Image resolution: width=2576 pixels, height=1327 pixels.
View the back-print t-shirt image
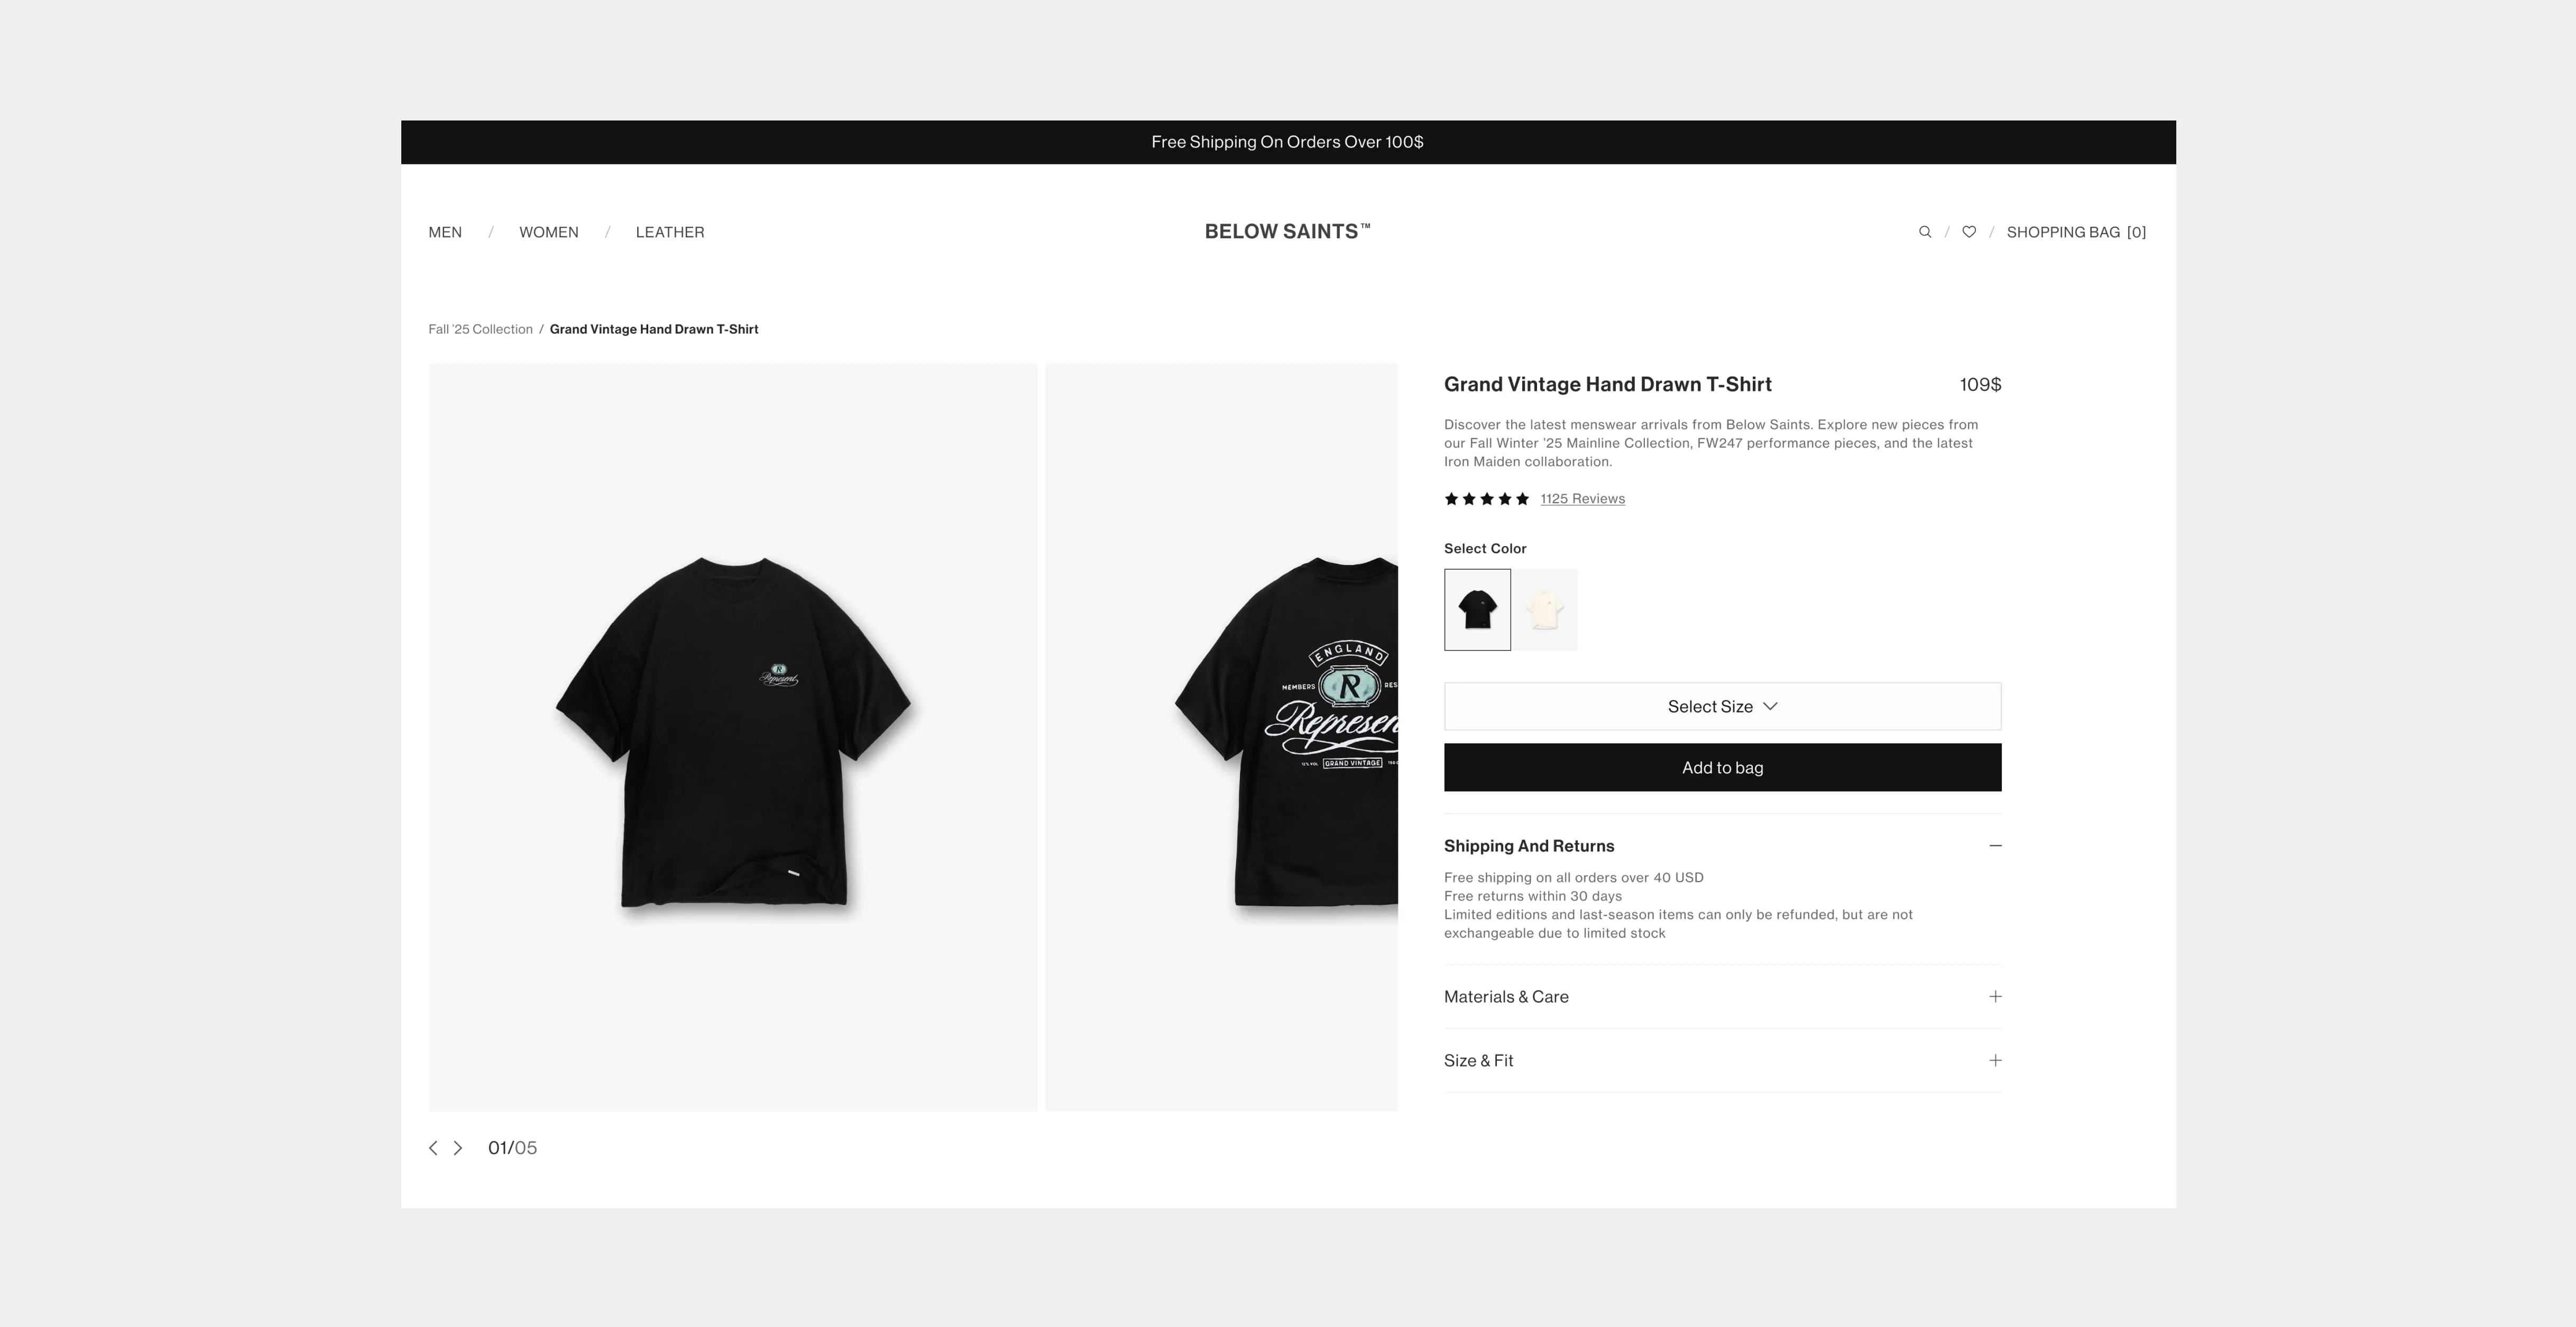tap(1221, 737)
